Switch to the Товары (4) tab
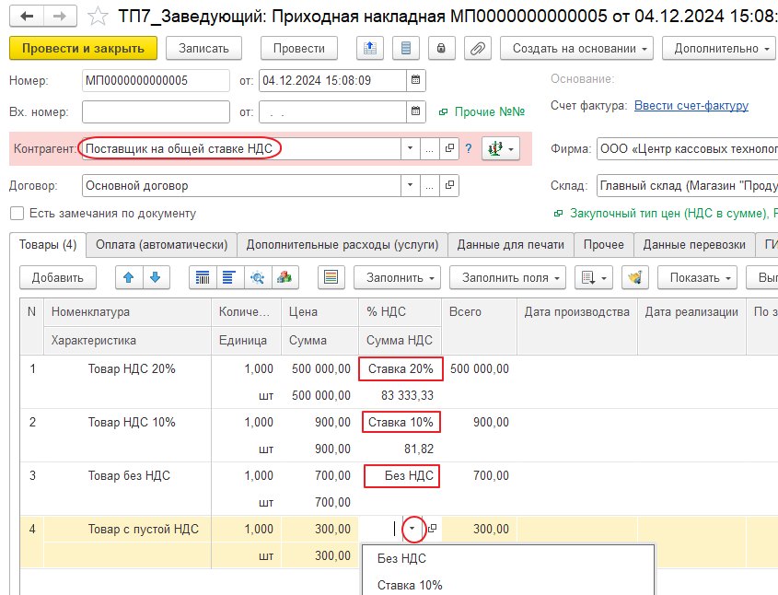The height and width of the screenshot is (595, 778). pyautogui.click(x=48, y=245)
